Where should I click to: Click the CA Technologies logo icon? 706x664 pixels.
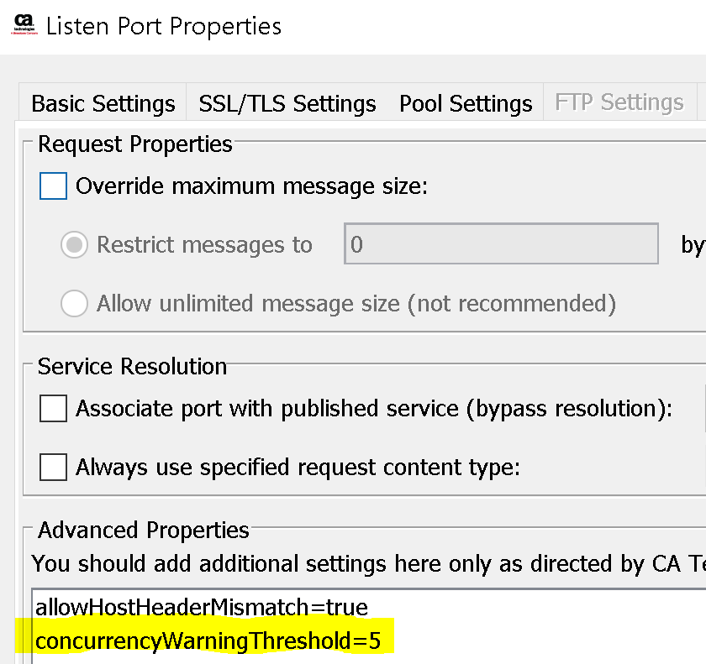coord(24,24)
